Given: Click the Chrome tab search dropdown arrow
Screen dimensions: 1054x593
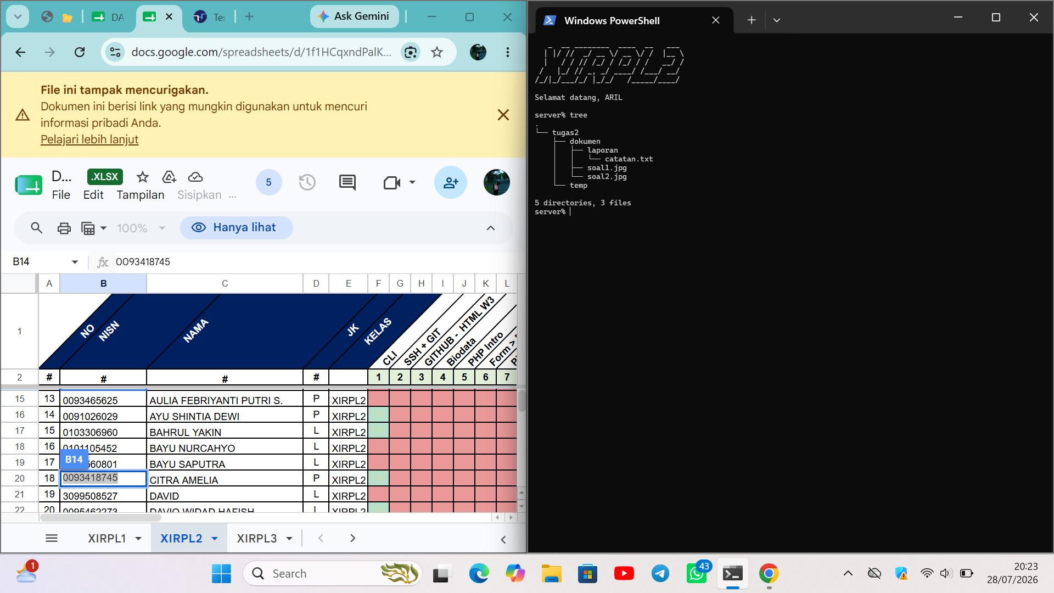Looking at the screenshot, I should click(18, 16).
